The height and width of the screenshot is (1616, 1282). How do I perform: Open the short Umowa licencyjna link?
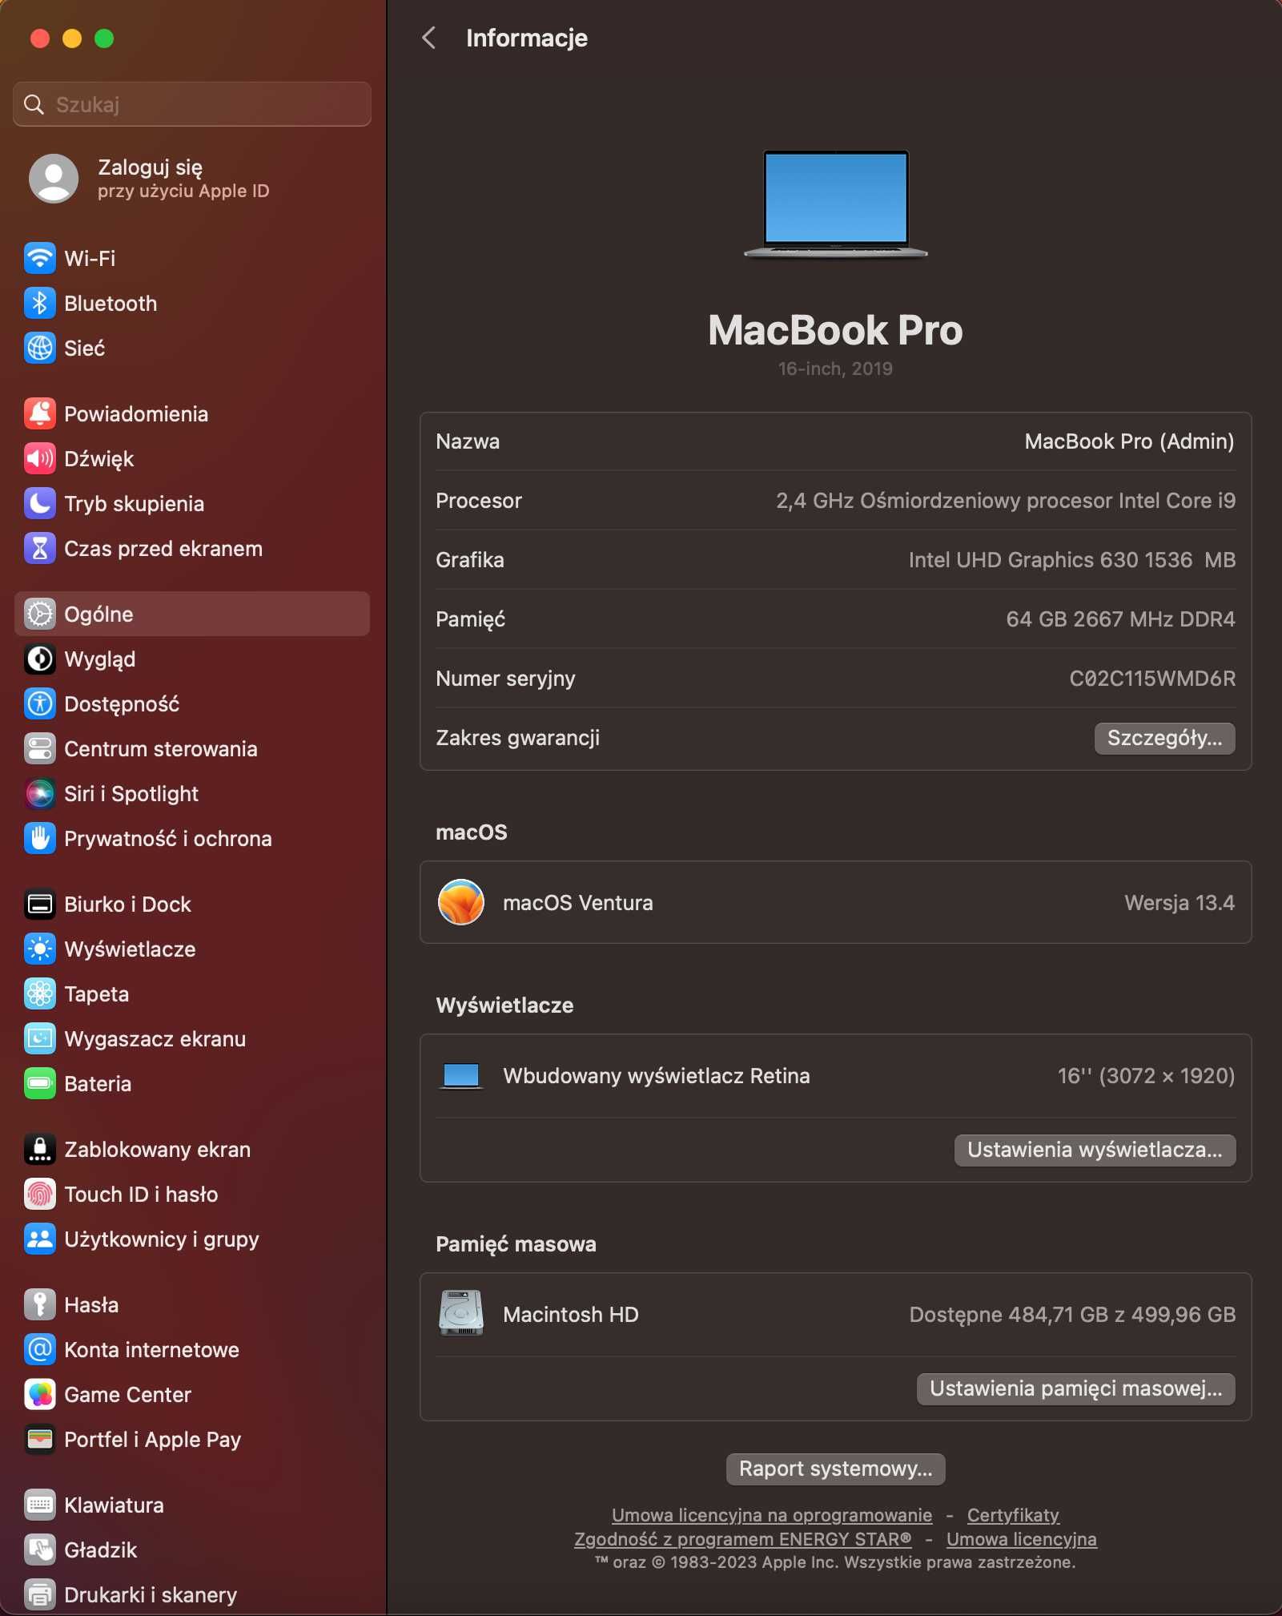tap(1022, 1539)
